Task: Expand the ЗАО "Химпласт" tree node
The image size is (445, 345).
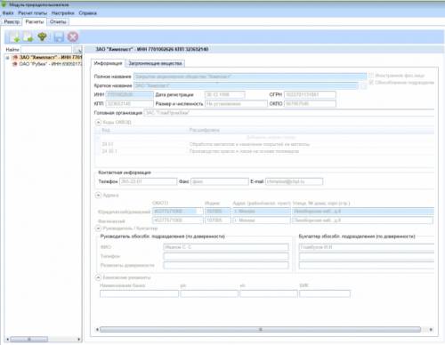Action: pos(7,58)
